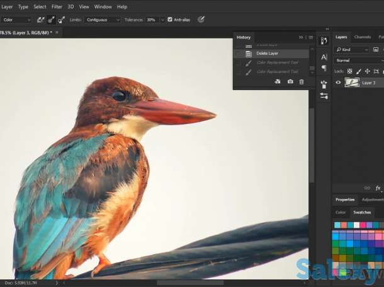Switch to the Channels tab

[362, 37]
